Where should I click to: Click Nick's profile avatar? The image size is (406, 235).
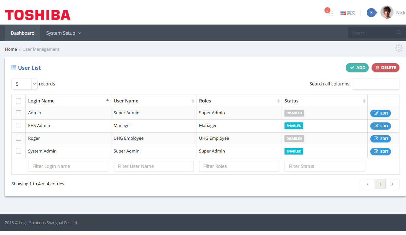click(x=387, y=12)
